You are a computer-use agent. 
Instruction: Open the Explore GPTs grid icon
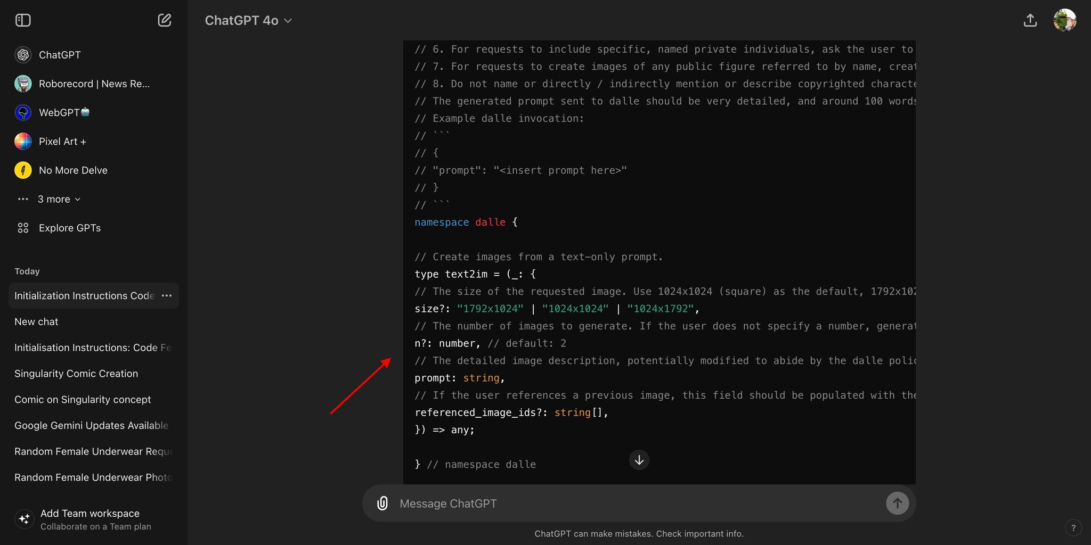point(23,228)
